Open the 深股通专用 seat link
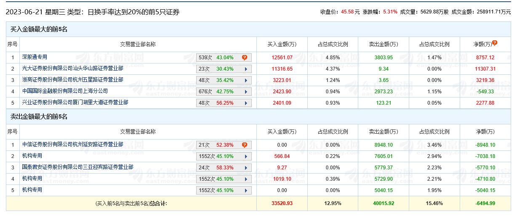The width and height of the screenshot is (517, 216). coord(35,57)
